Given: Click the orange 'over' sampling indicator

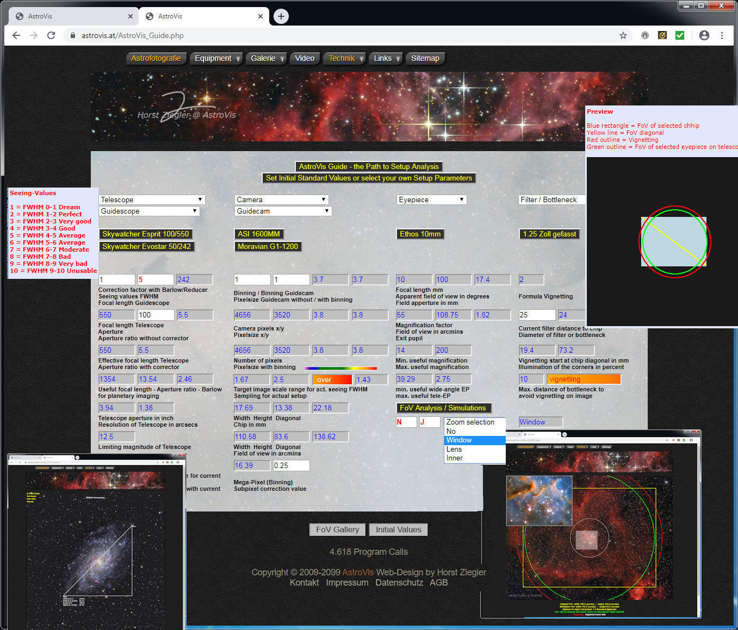Looking at the screenshot, I should click(x=332, y=379).
